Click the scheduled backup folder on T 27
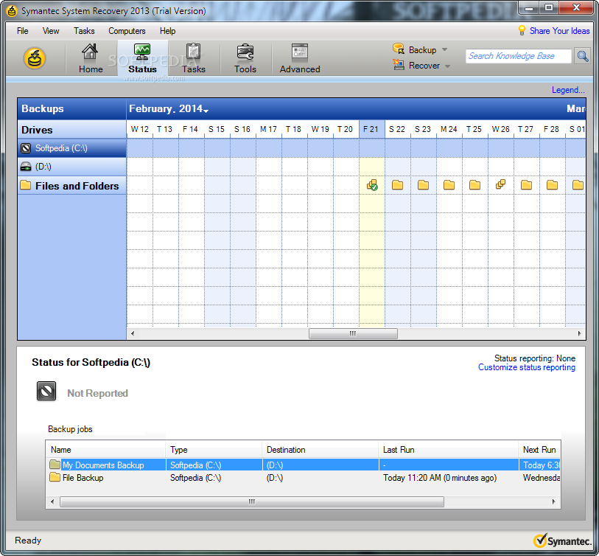Viewport: 599px width, 556px height. point(526,185)
